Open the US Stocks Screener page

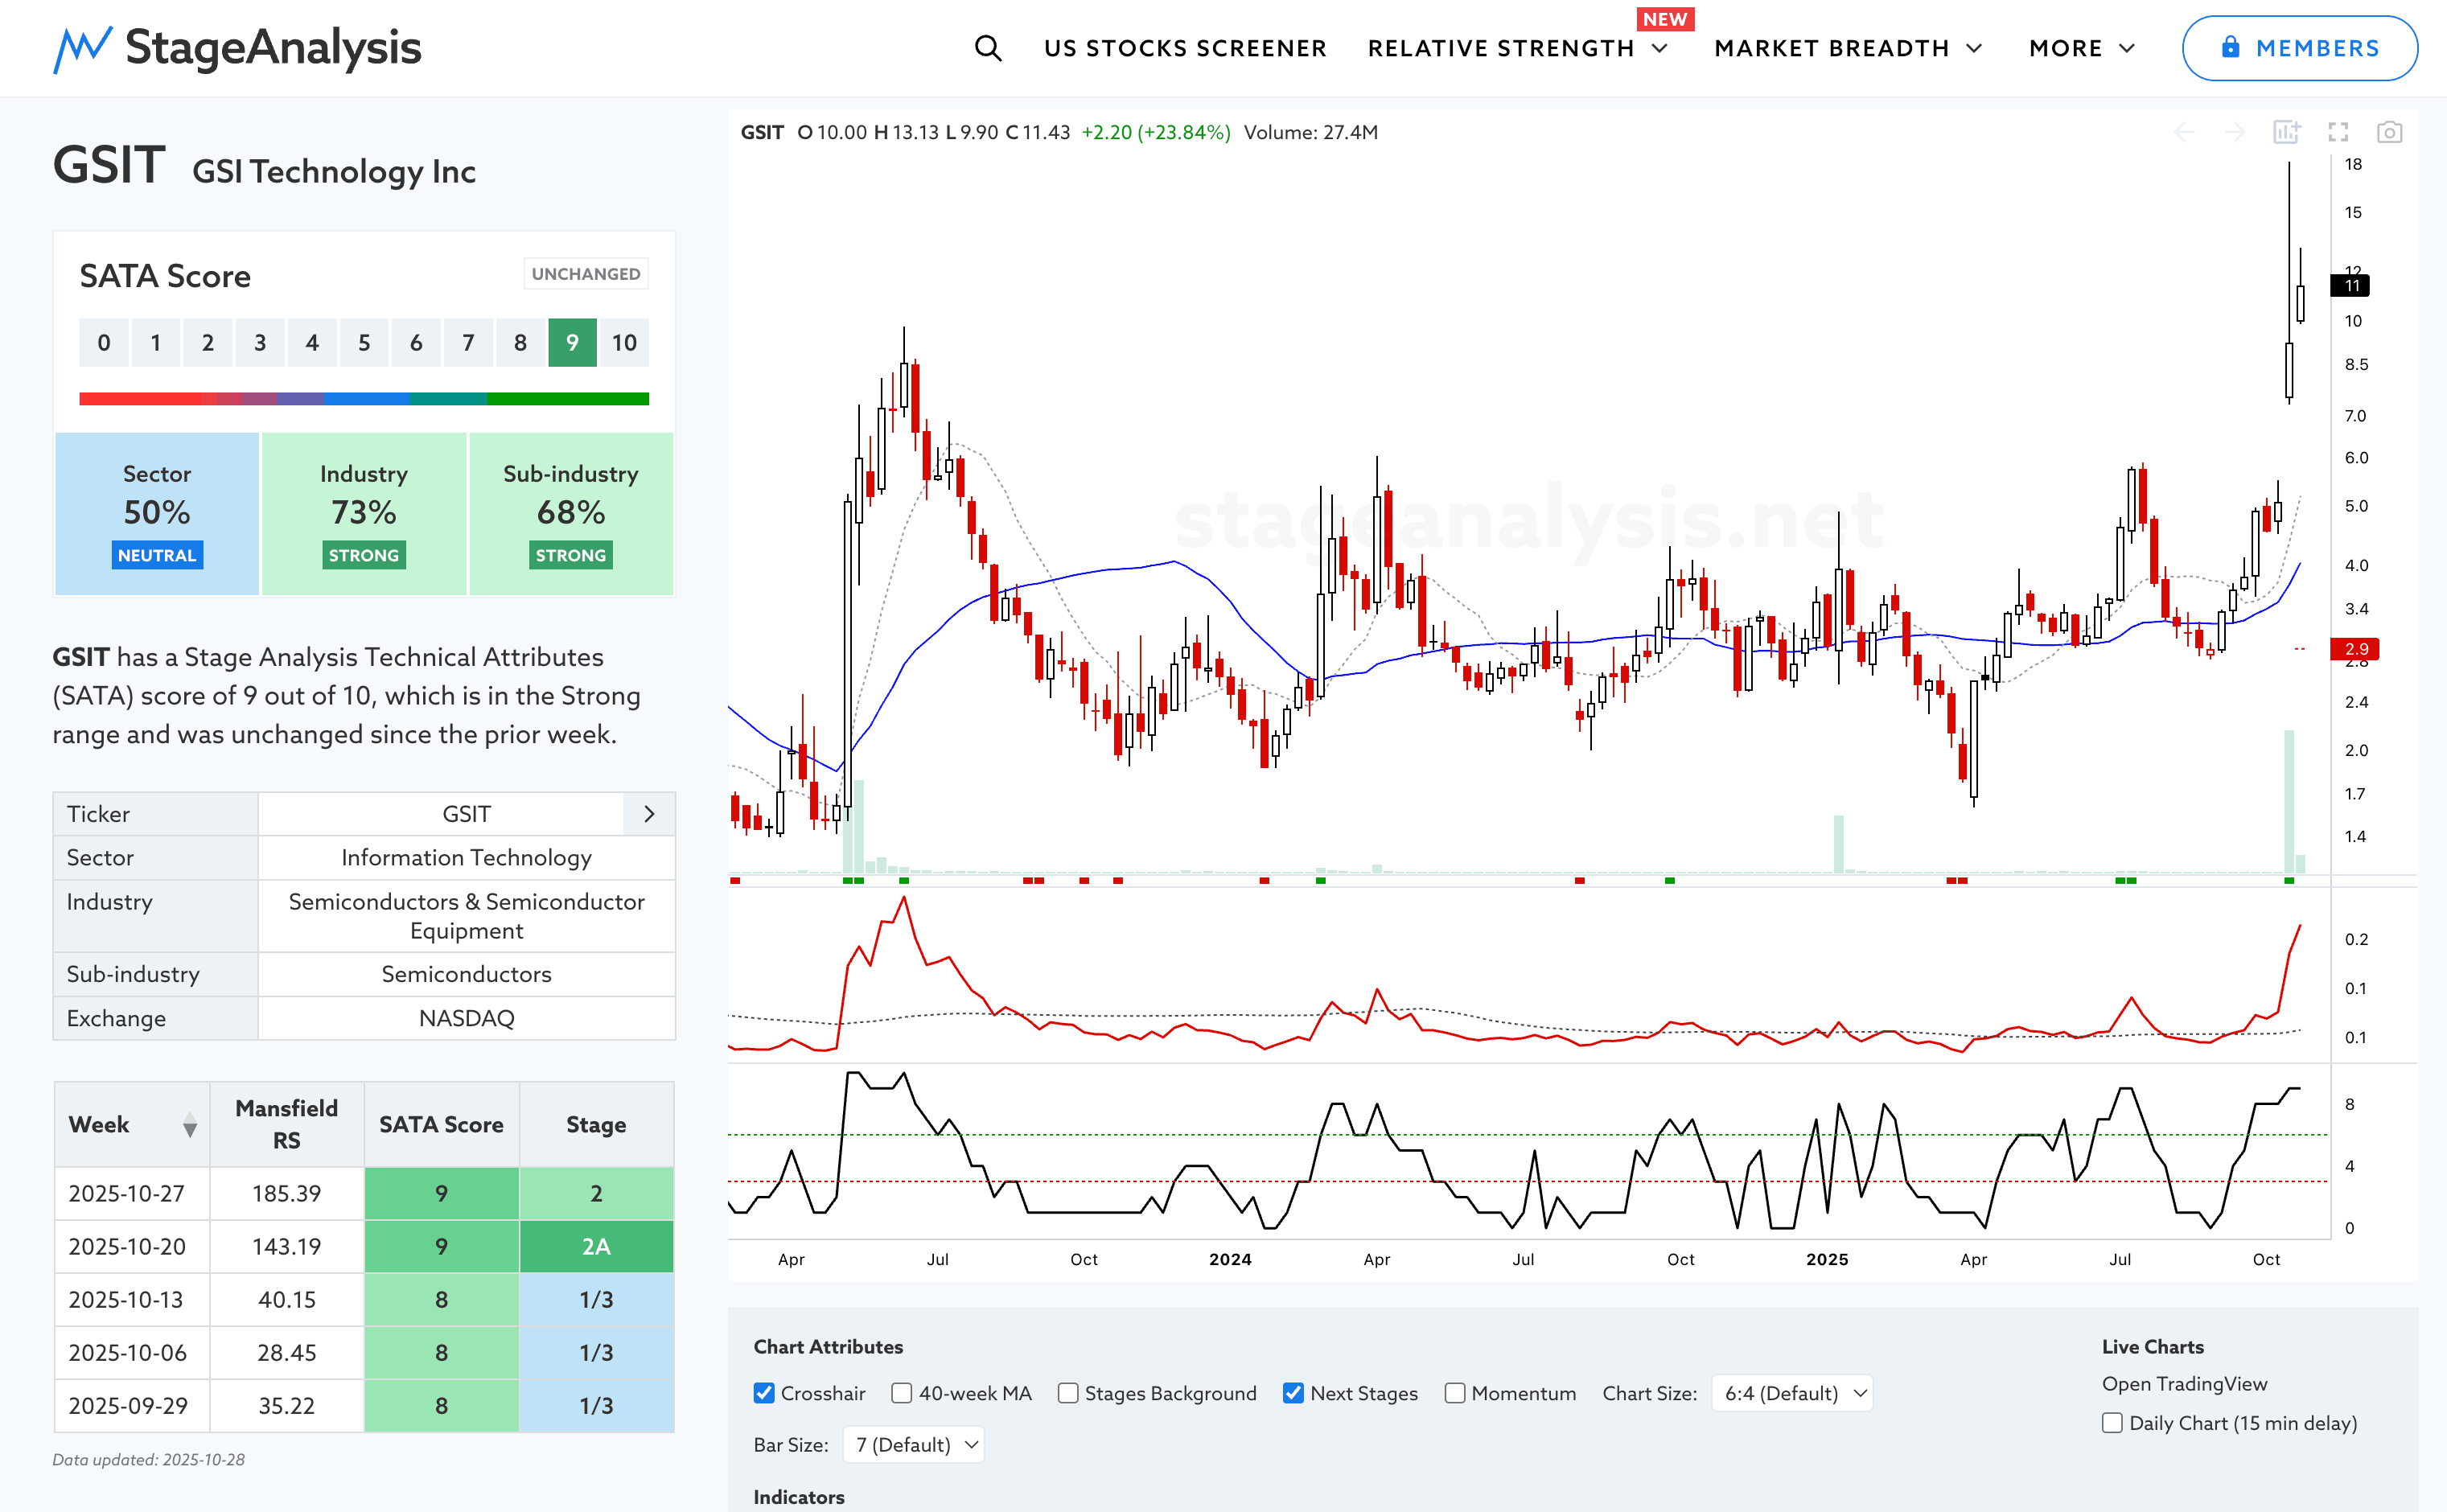[1184, 48]
